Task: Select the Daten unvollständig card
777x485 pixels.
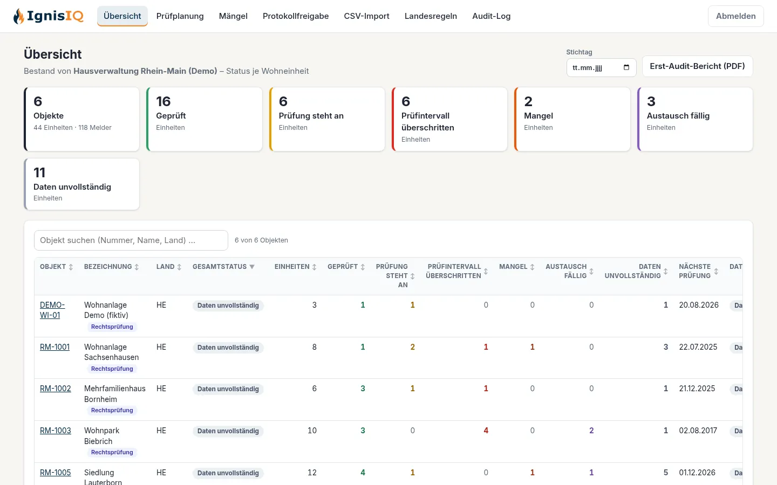Action: tap(82, 184)
